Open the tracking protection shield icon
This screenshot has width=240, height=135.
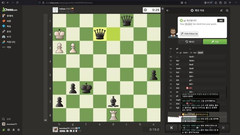[40, 3]
